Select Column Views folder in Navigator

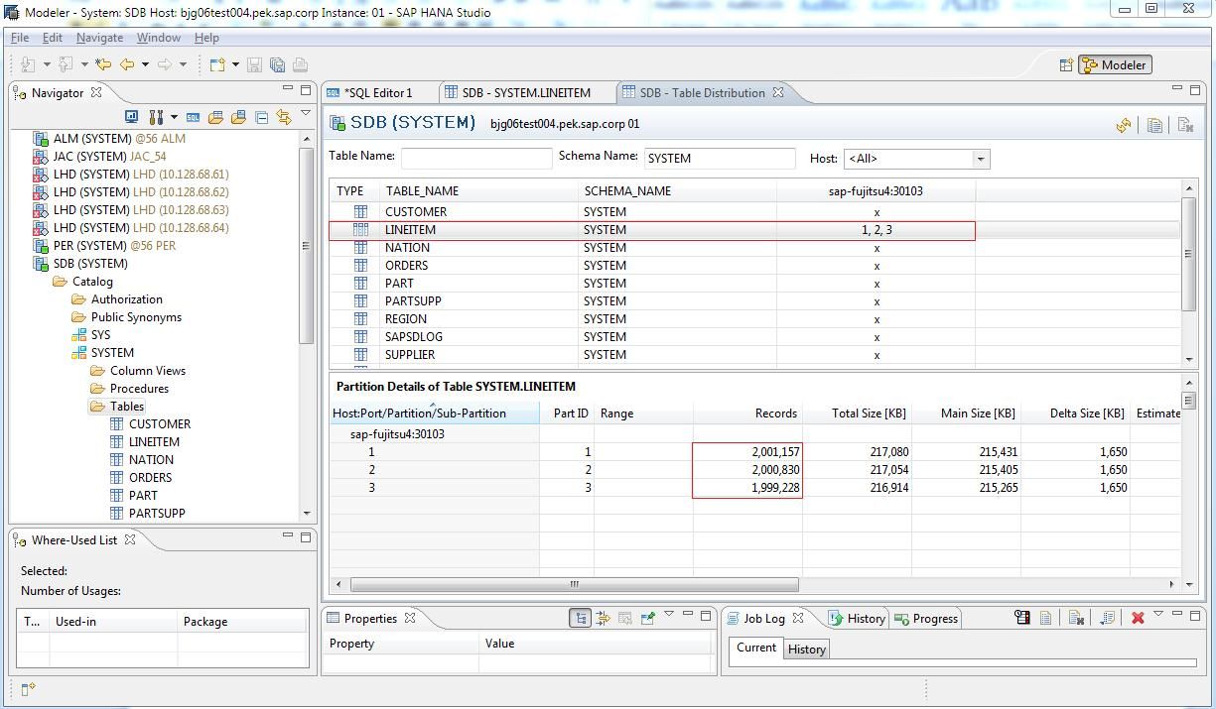click(x=147, y=371)
